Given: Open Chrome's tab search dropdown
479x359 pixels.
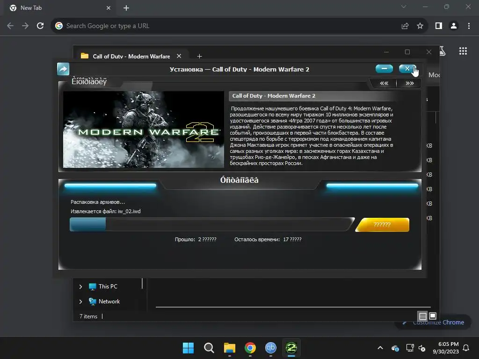Looking at the screenshot, I should (404, 7).
